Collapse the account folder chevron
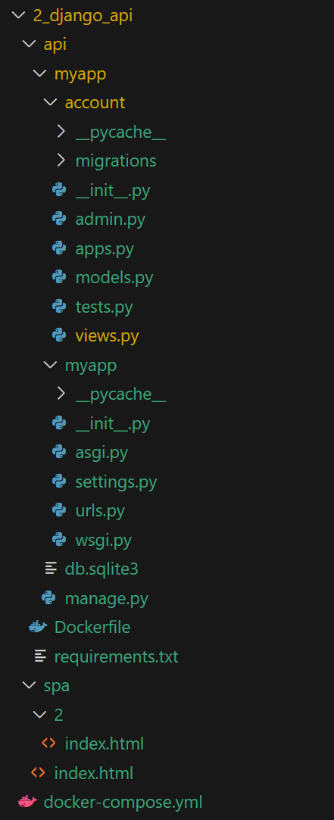Image resolution: width=334 pixels, height=820 pixels. (50, 102)
